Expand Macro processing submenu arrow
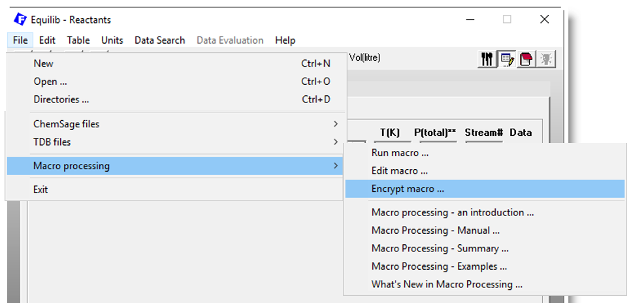The image size is (631, 303). coord(336,166)
